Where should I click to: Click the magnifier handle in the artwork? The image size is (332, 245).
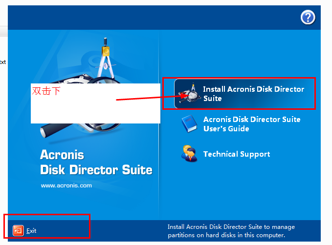coord(56,130)
